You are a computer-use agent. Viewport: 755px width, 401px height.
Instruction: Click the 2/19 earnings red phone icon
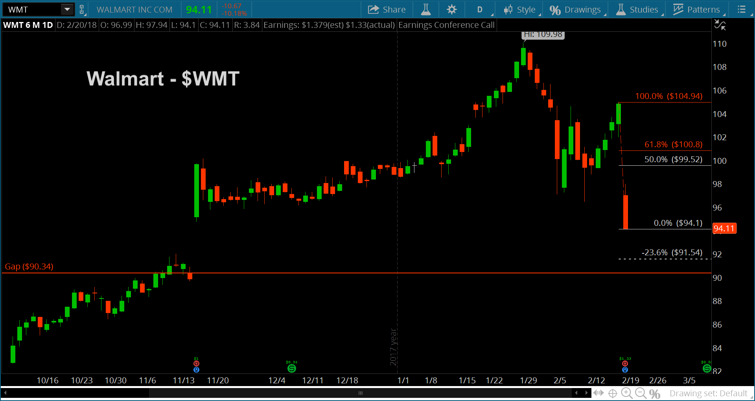pyautogui.click(x=625, y=364)
